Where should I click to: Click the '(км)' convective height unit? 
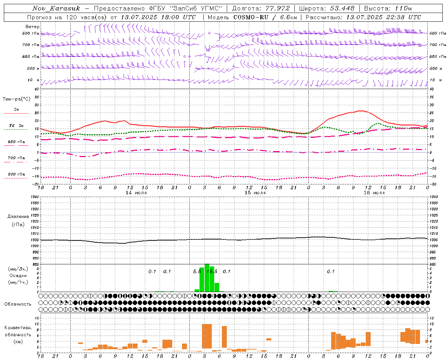(18, 341)
